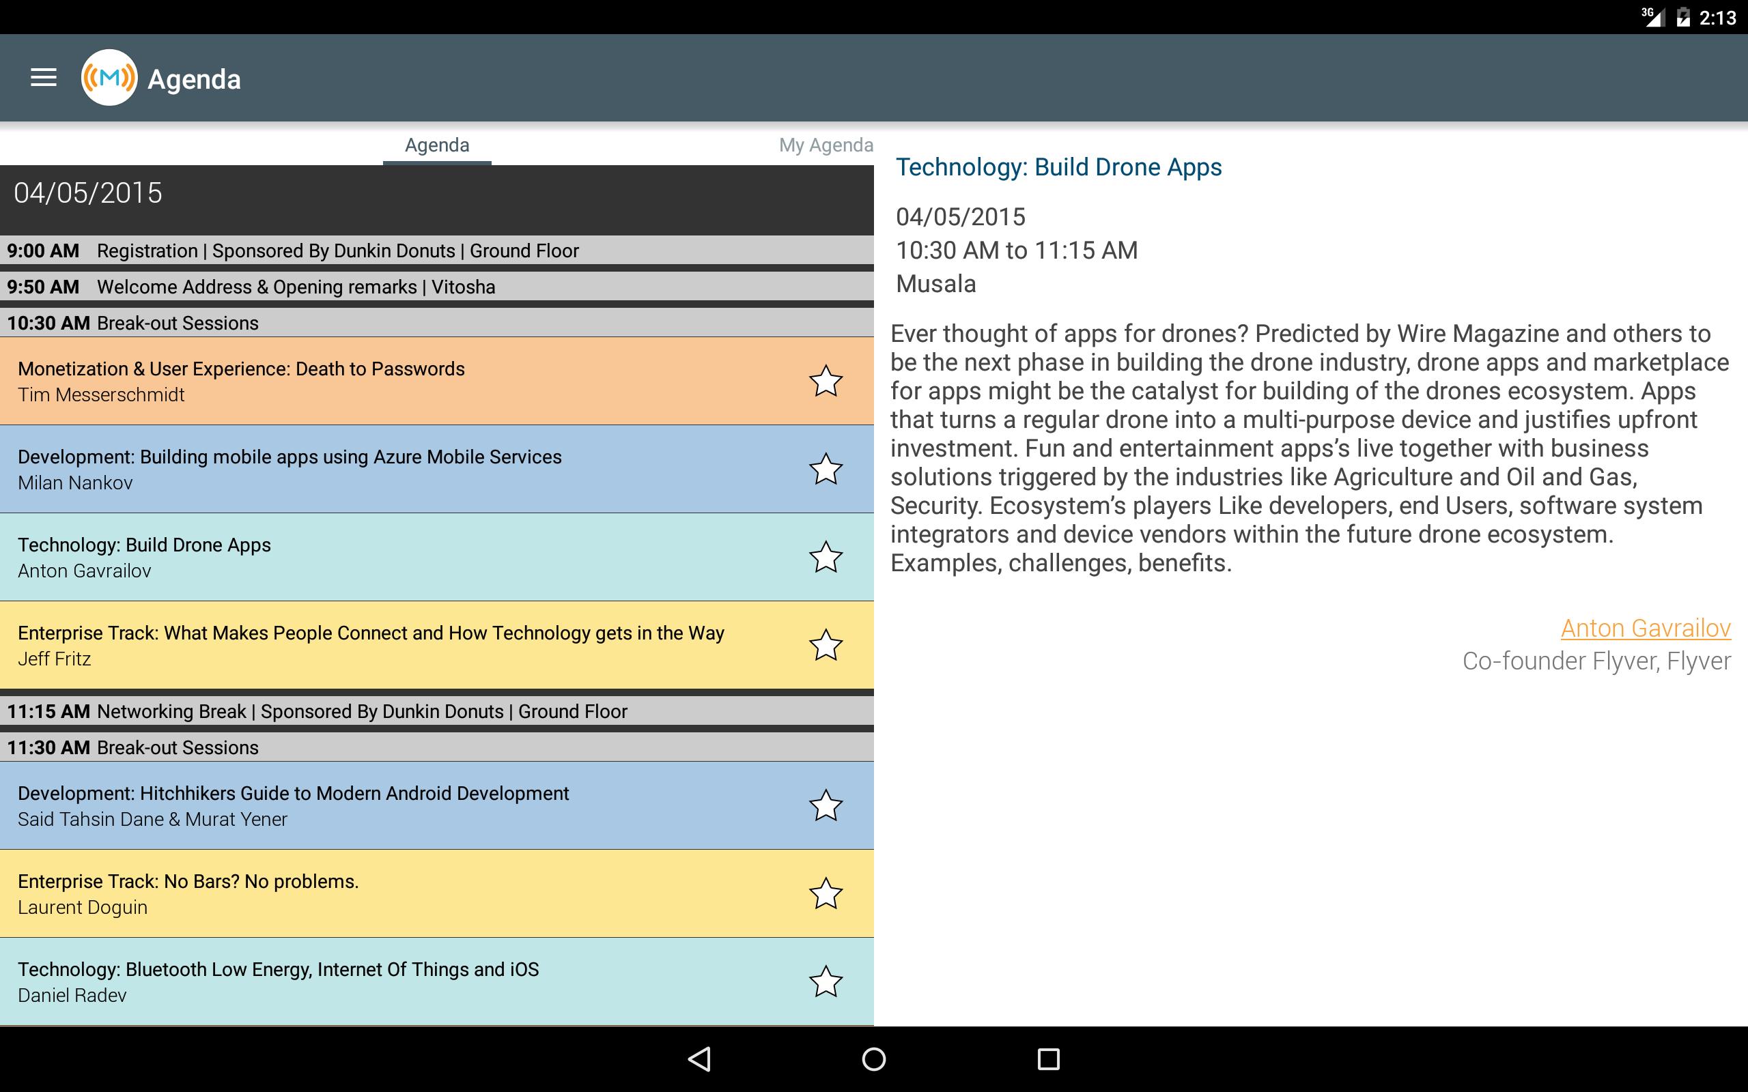Tap Co-founder Flyver, Flyver text
This screenshot has height=1092, width=1748.
tap(1596, 661)
